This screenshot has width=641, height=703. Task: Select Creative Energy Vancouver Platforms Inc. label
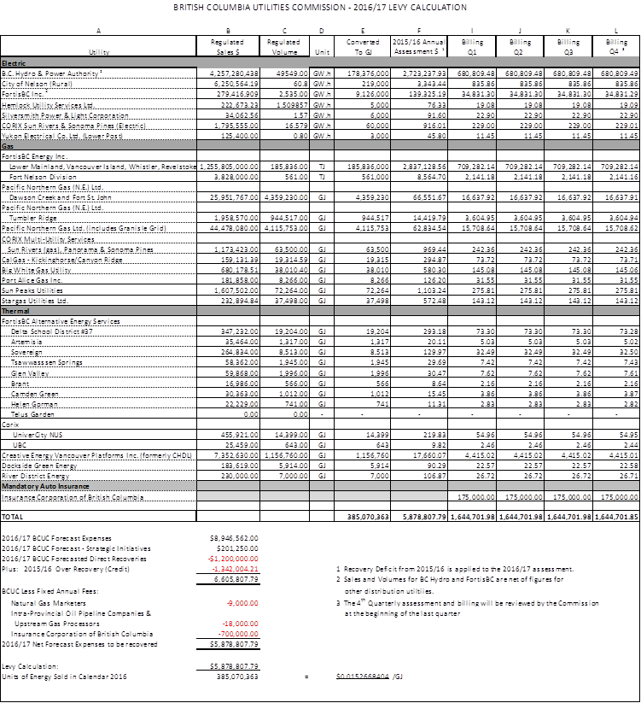[97, 455]
